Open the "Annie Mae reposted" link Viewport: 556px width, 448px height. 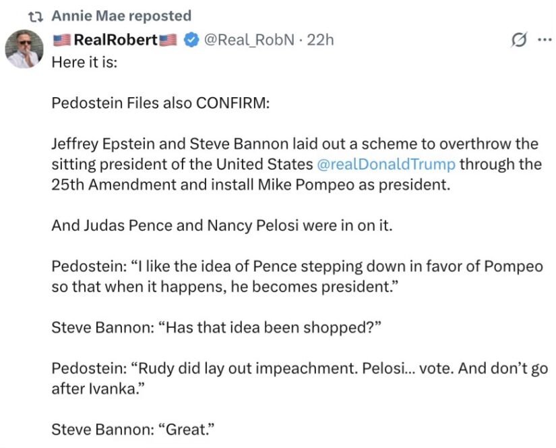click(121, 16)
